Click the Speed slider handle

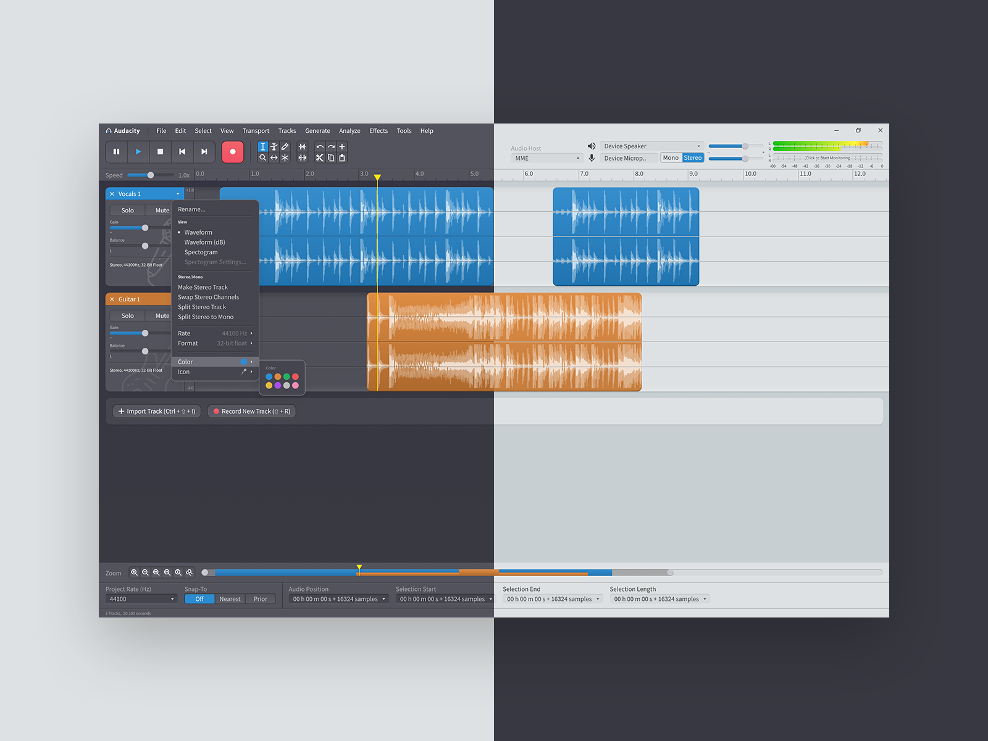pos(151,175)
